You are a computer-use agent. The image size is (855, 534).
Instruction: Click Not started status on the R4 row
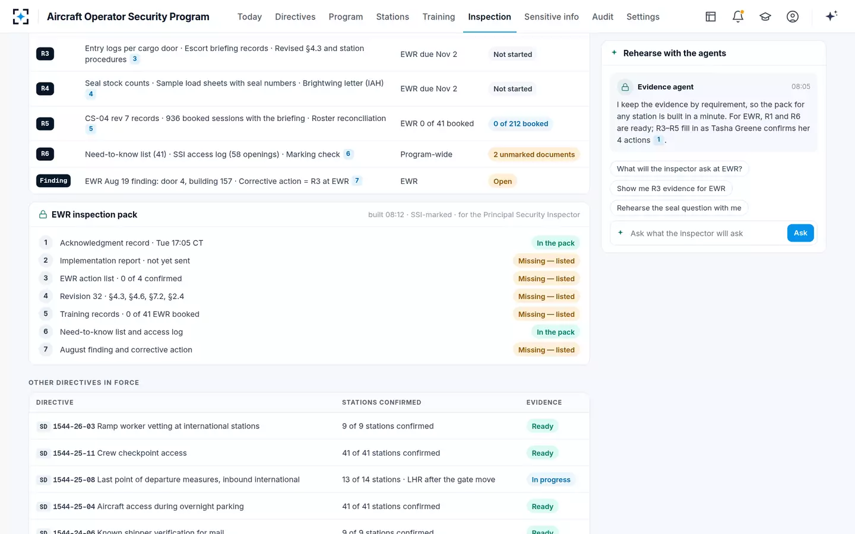tap(512, 89)
